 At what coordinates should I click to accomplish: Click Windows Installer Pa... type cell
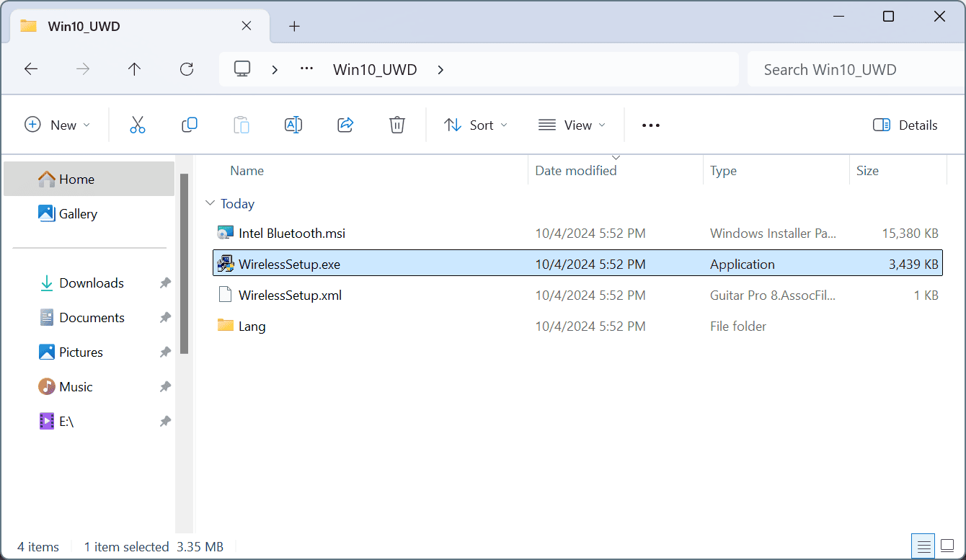(x=774, y=233)
